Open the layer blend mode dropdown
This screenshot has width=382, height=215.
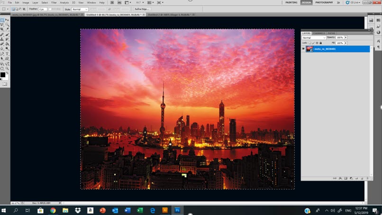[314, 38]
